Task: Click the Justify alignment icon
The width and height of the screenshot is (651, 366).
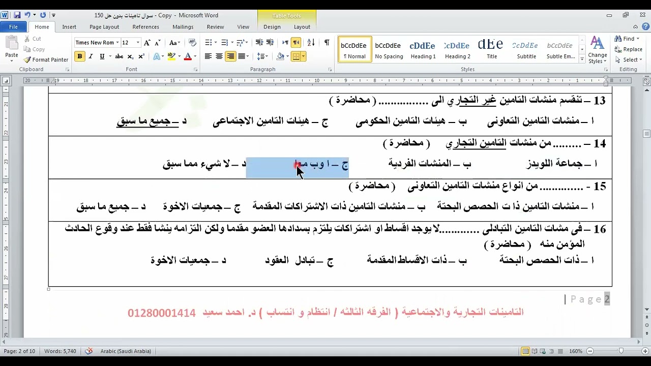Action: coord(242,56)
